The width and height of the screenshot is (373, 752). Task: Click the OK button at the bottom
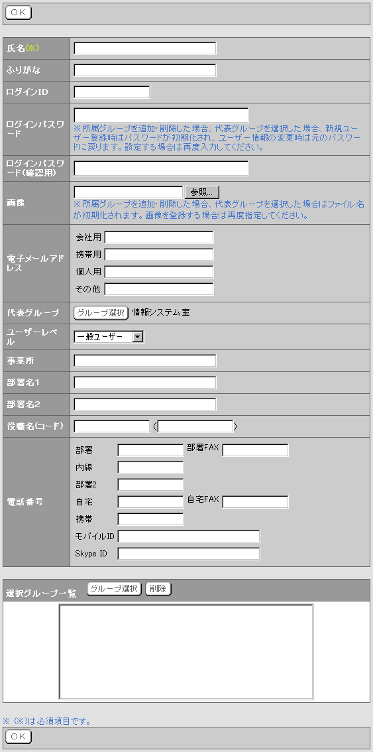[x=18, y=737]
